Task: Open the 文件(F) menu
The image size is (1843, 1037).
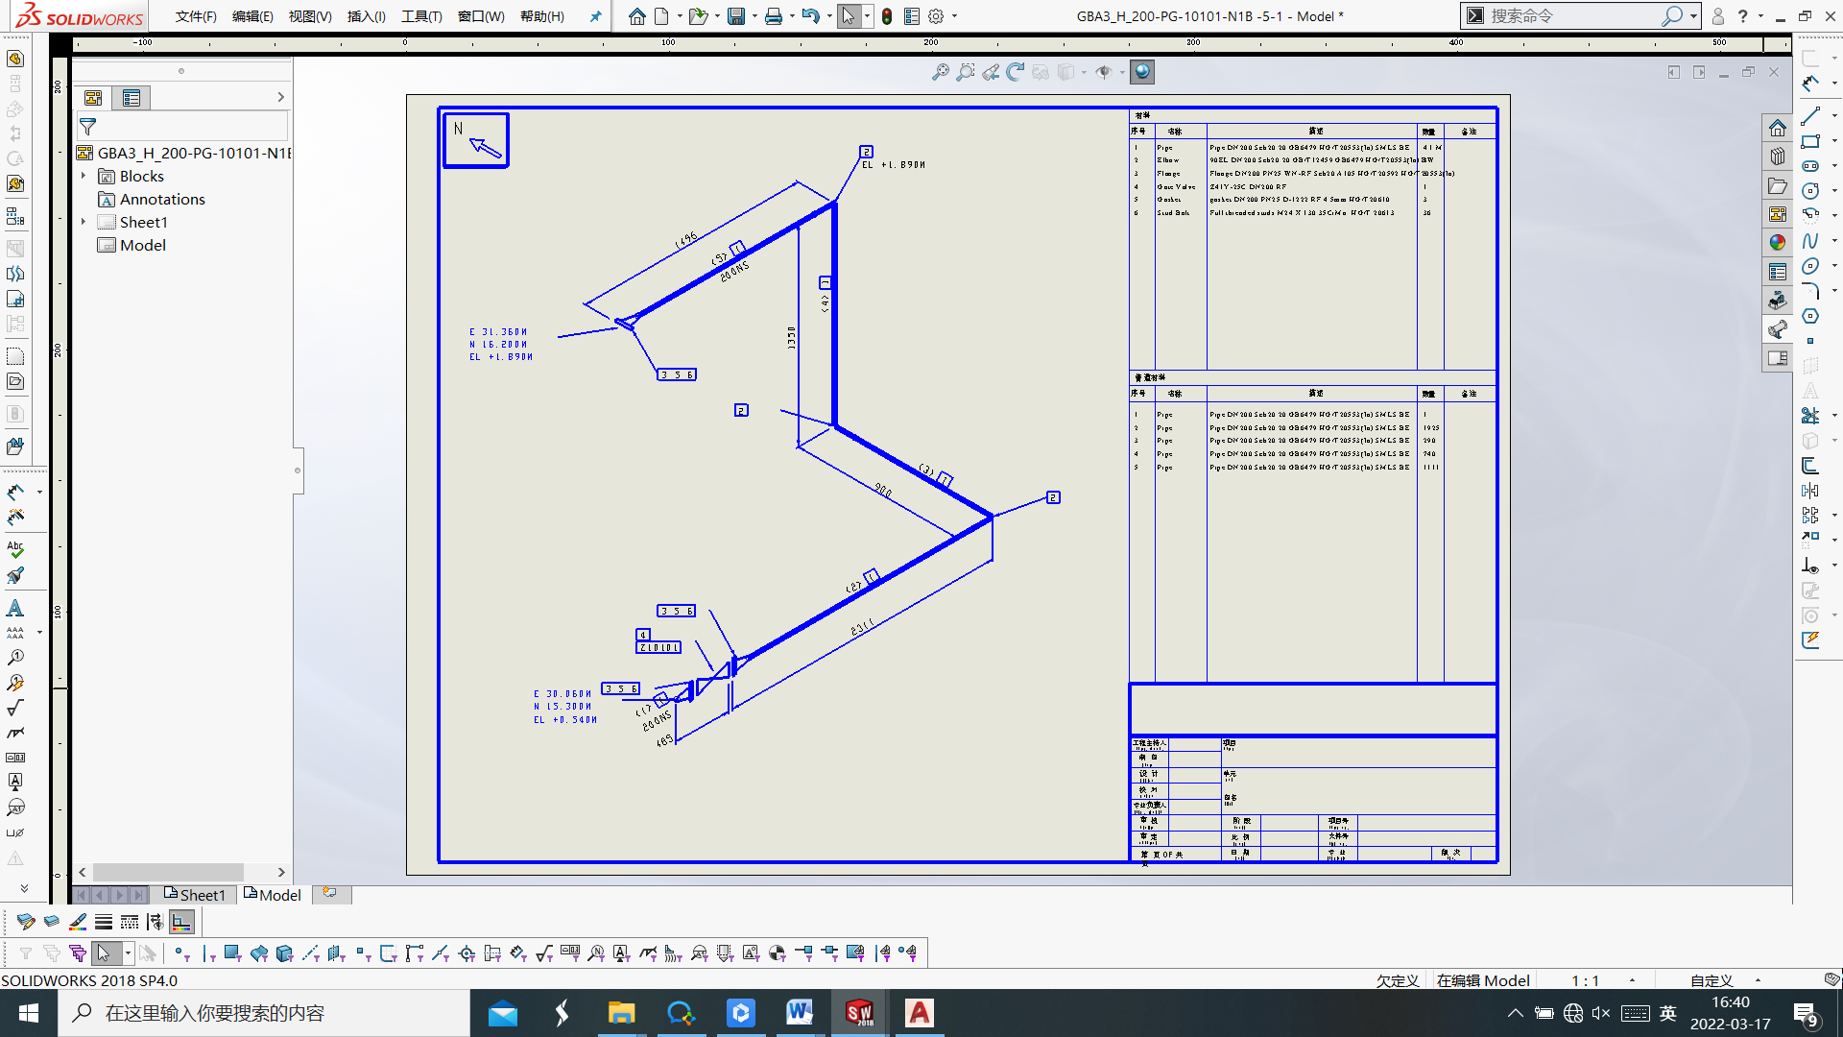Action: pyautogui.click(x=196, y=16)
